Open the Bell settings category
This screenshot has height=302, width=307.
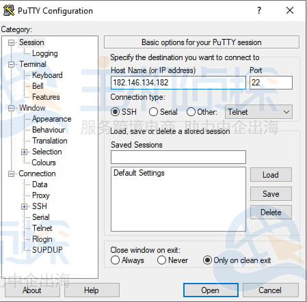(38, 86)
